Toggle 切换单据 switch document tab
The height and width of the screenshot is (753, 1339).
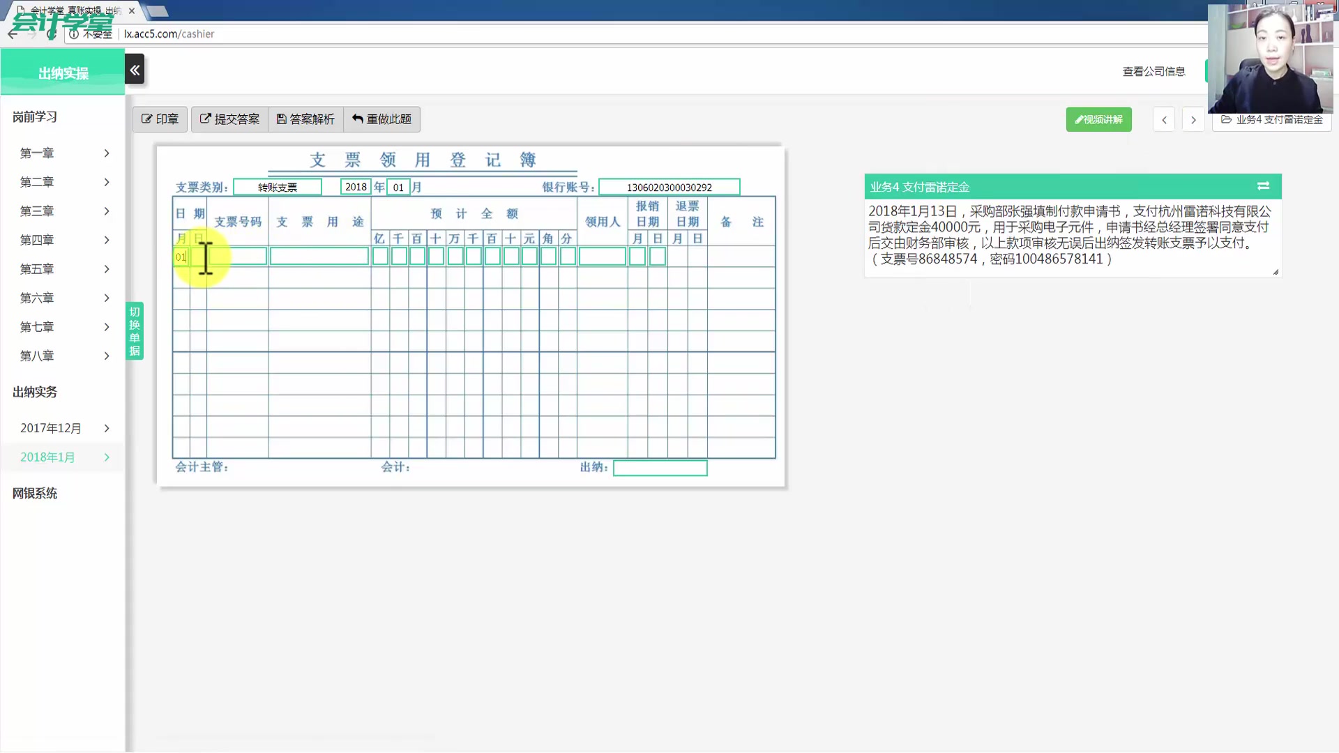(x=135, y=330)
